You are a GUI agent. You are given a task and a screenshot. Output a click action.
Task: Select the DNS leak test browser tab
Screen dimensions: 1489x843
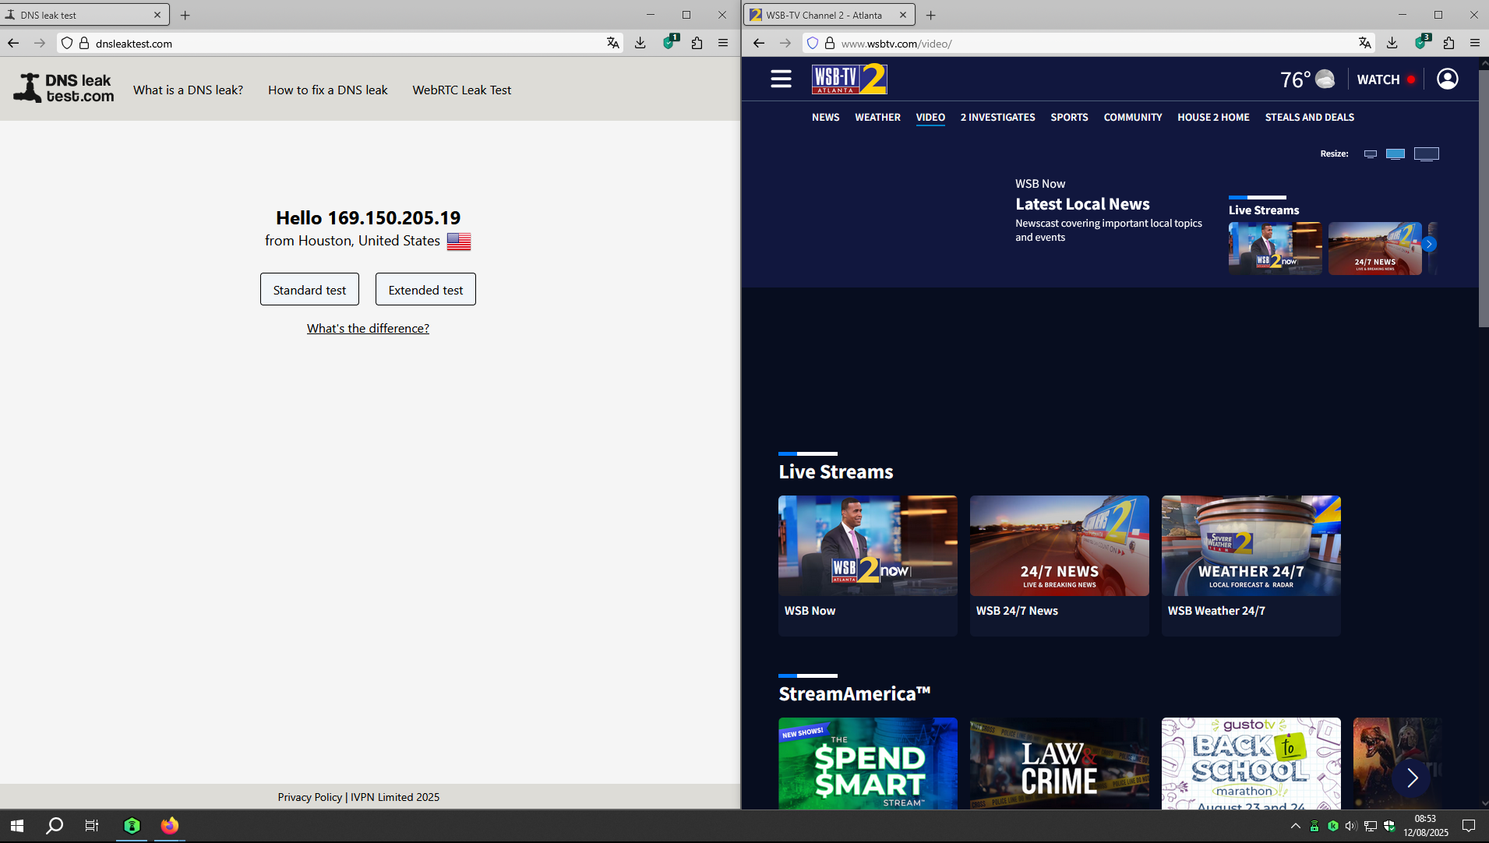tap(85, 15)
